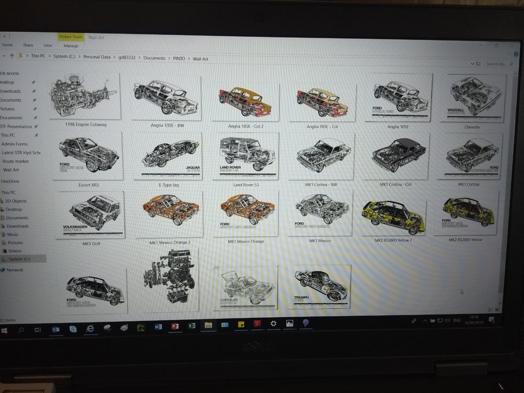Open Adobe Acrobat taskbar icon
The width and height of the screenshot is (524, 393).
pos(258,324)
